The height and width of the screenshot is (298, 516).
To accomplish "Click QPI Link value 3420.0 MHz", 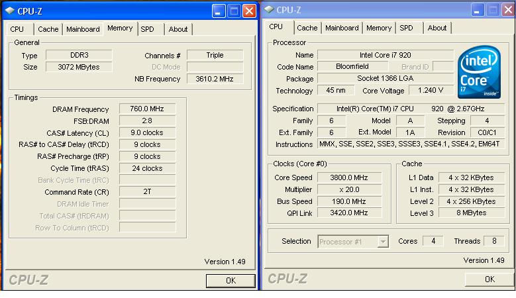I will [349, 213].
